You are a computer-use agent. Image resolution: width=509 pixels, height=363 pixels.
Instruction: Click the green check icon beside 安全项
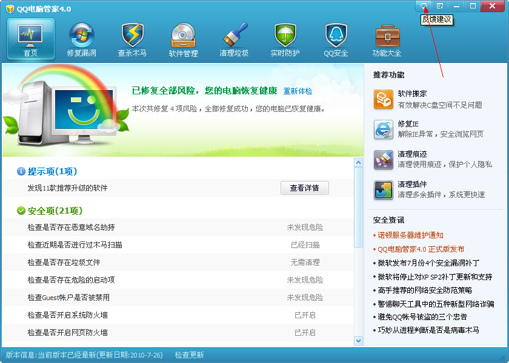21,211
